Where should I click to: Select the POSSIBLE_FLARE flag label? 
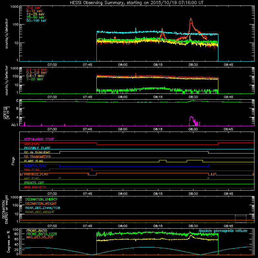[x=37, y=148]
